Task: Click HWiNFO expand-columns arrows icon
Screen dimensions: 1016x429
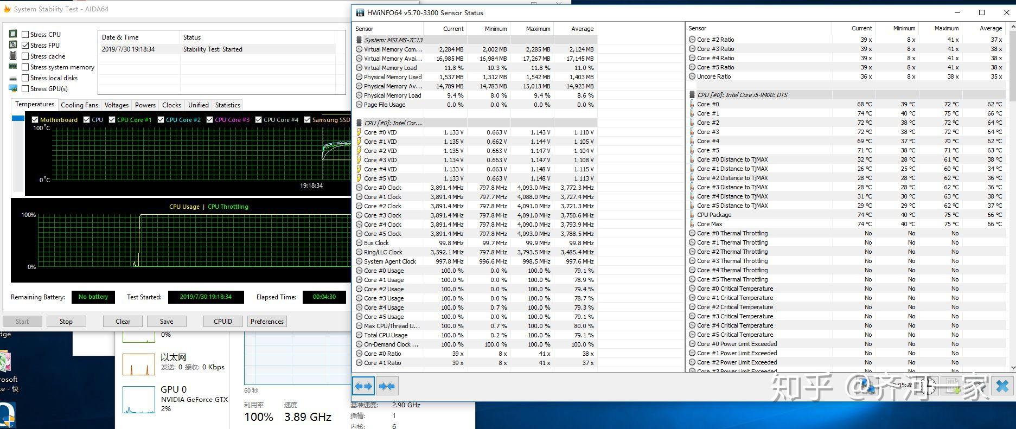Action: pos(363,386)
